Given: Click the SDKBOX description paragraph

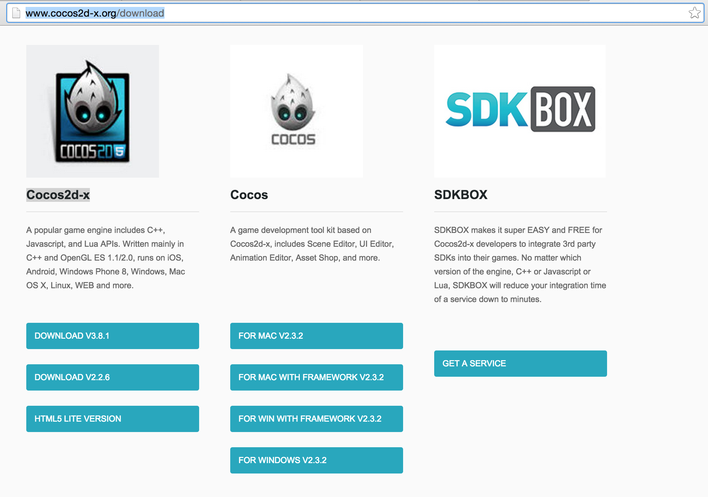Looking at the screenshot, I should point(520,265).
